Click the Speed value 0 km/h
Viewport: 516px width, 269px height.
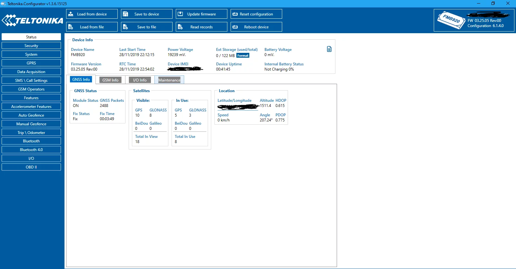(223, 120)
